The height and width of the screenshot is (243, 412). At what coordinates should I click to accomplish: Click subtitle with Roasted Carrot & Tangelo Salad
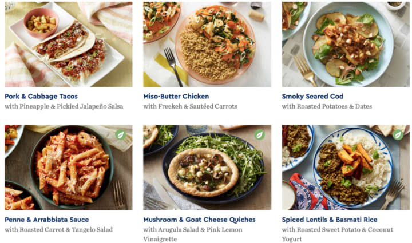click(x=58, y=230)
